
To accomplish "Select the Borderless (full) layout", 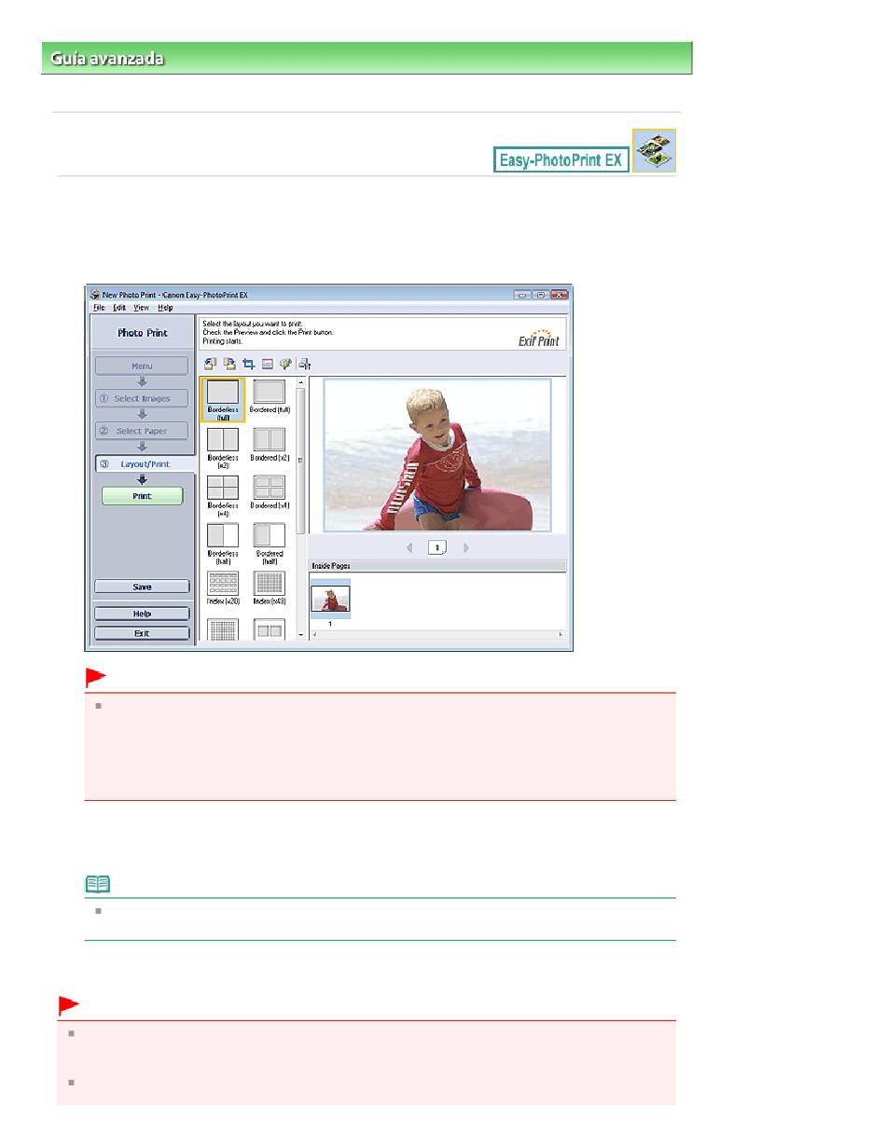I will click(x=223, y=400).
